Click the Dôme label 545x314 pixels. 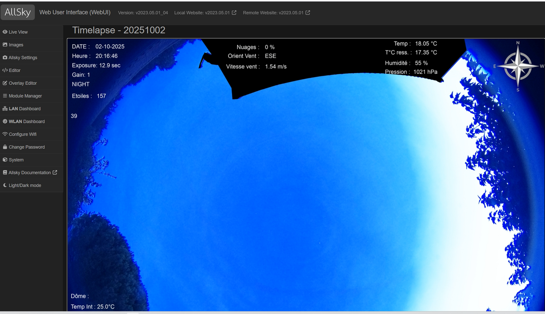coord(80,296)
